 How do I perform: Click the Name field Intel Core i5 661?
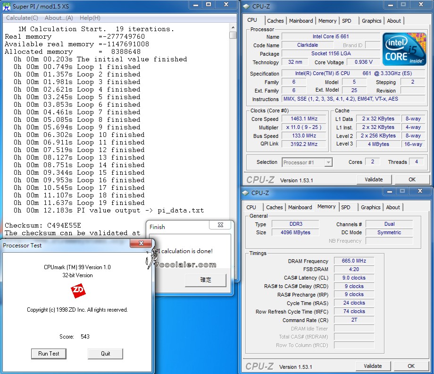(331, 36)
